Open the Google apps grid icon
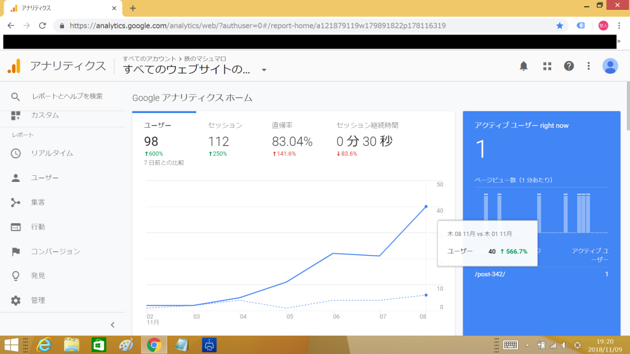This screenshot has width=630, height=354. coord(547,66)
